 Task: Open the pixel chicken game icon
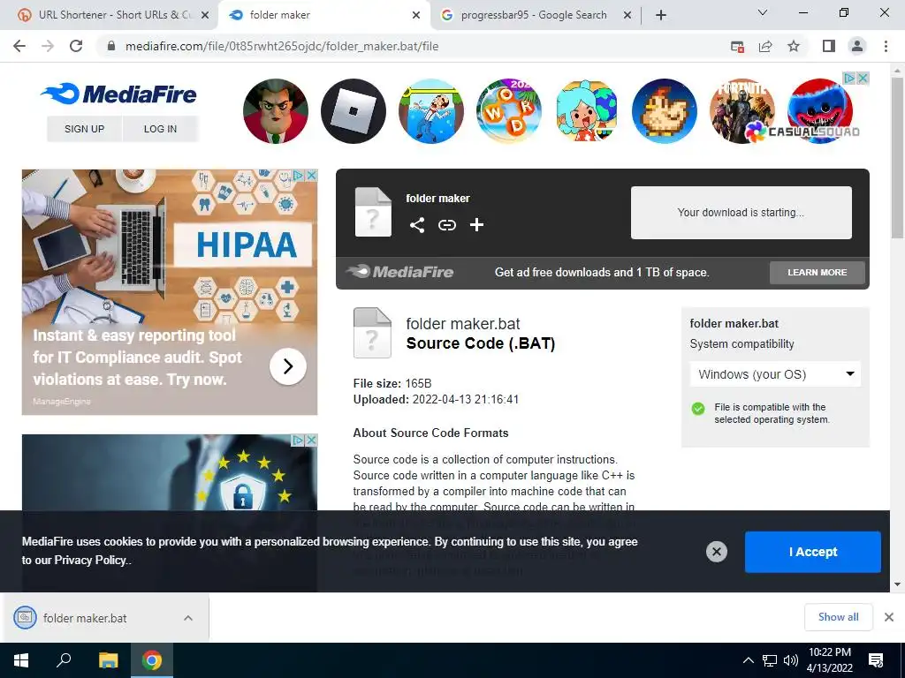pyautogui.click(x=665, y=110)
